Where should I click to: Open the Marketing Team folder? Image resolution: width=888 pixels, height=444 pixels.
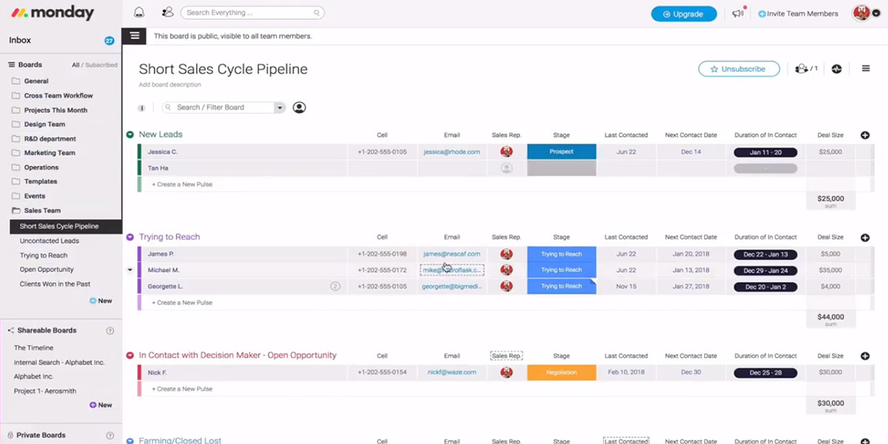50,153
